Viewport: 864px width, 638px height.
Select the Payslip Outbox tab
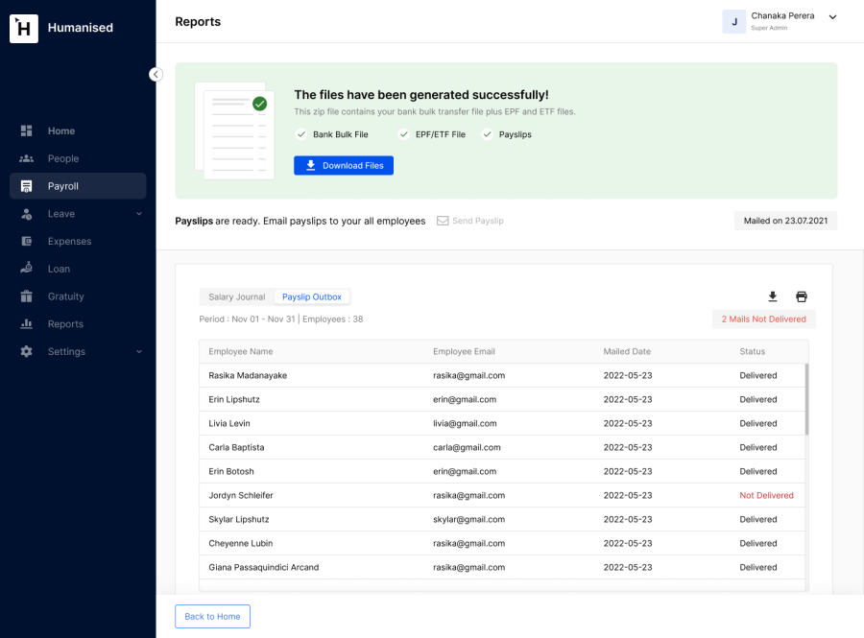click(312, 296)
